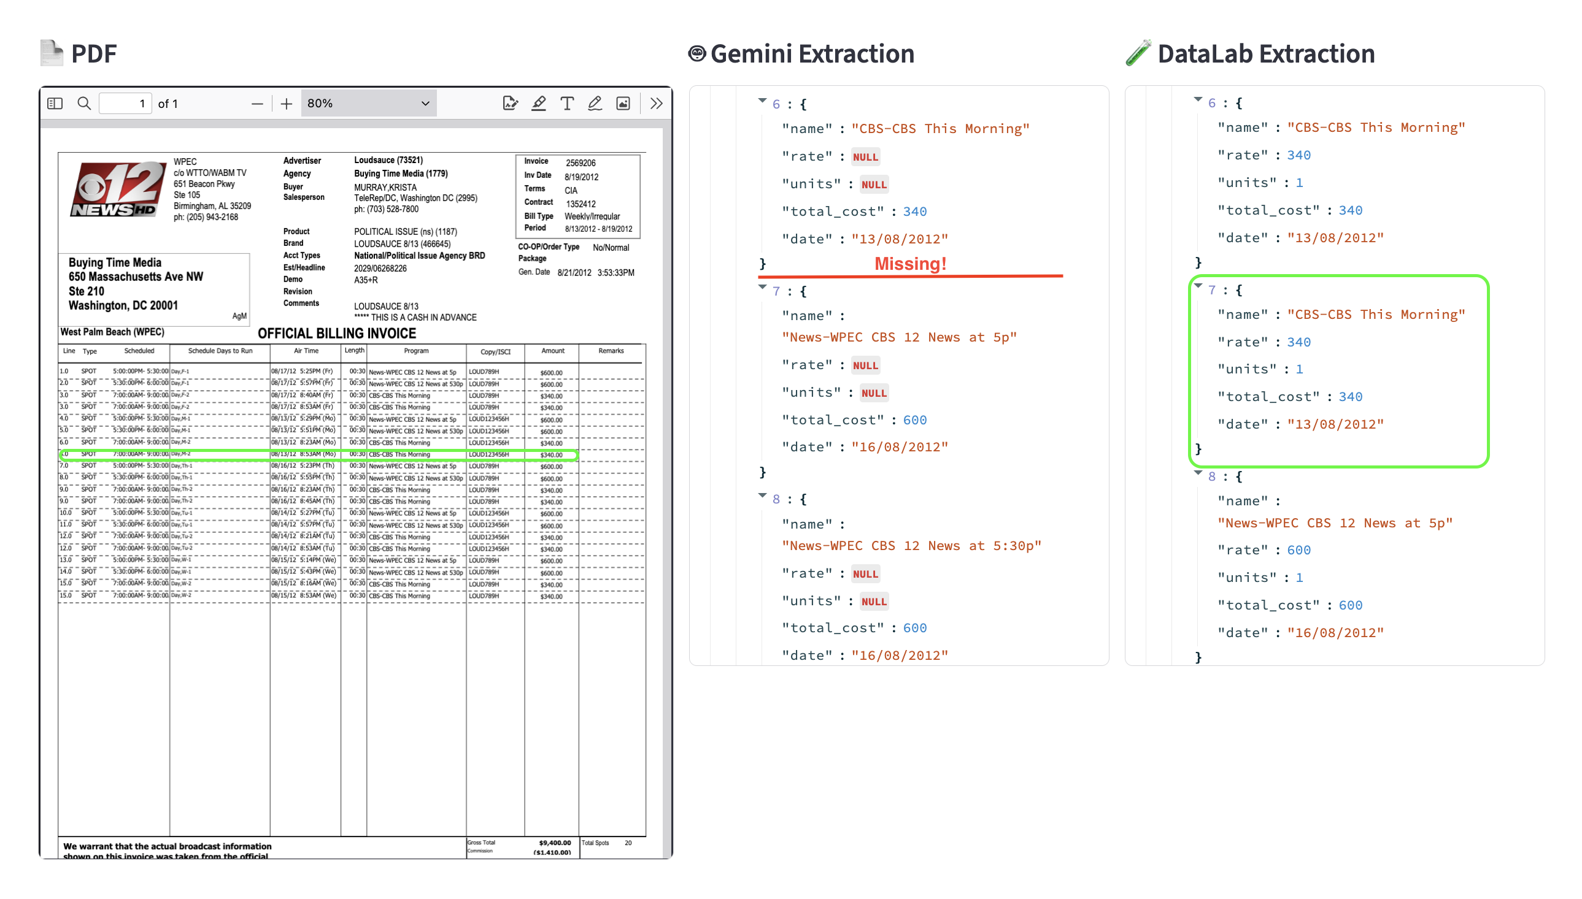The width and height of the screenshot is (1582, 899).
Task: Click the PDF page number field
Action: coord(126,104)
